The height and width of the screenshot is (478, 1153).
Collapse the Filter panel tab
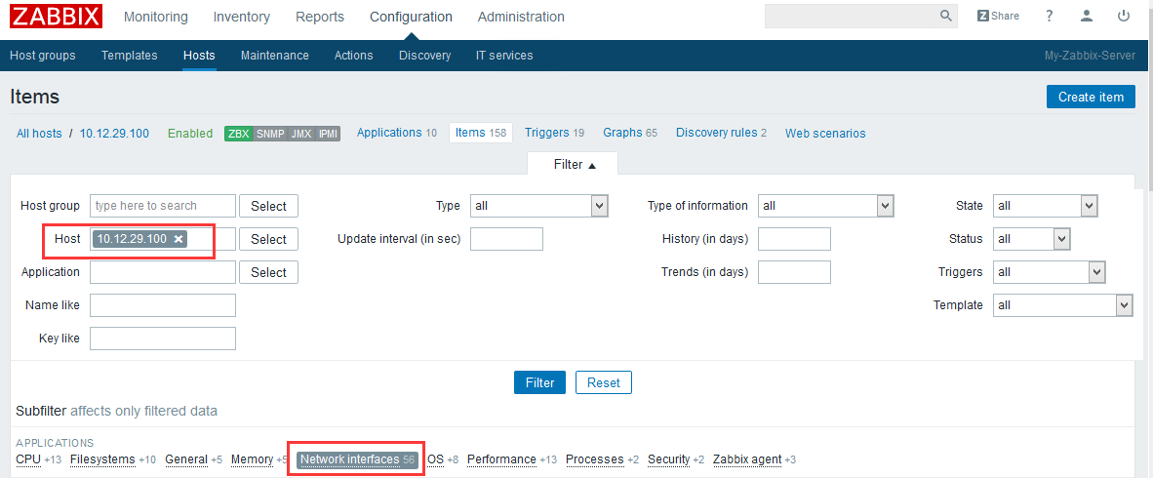pyautogui.click(x=573, y=165)
